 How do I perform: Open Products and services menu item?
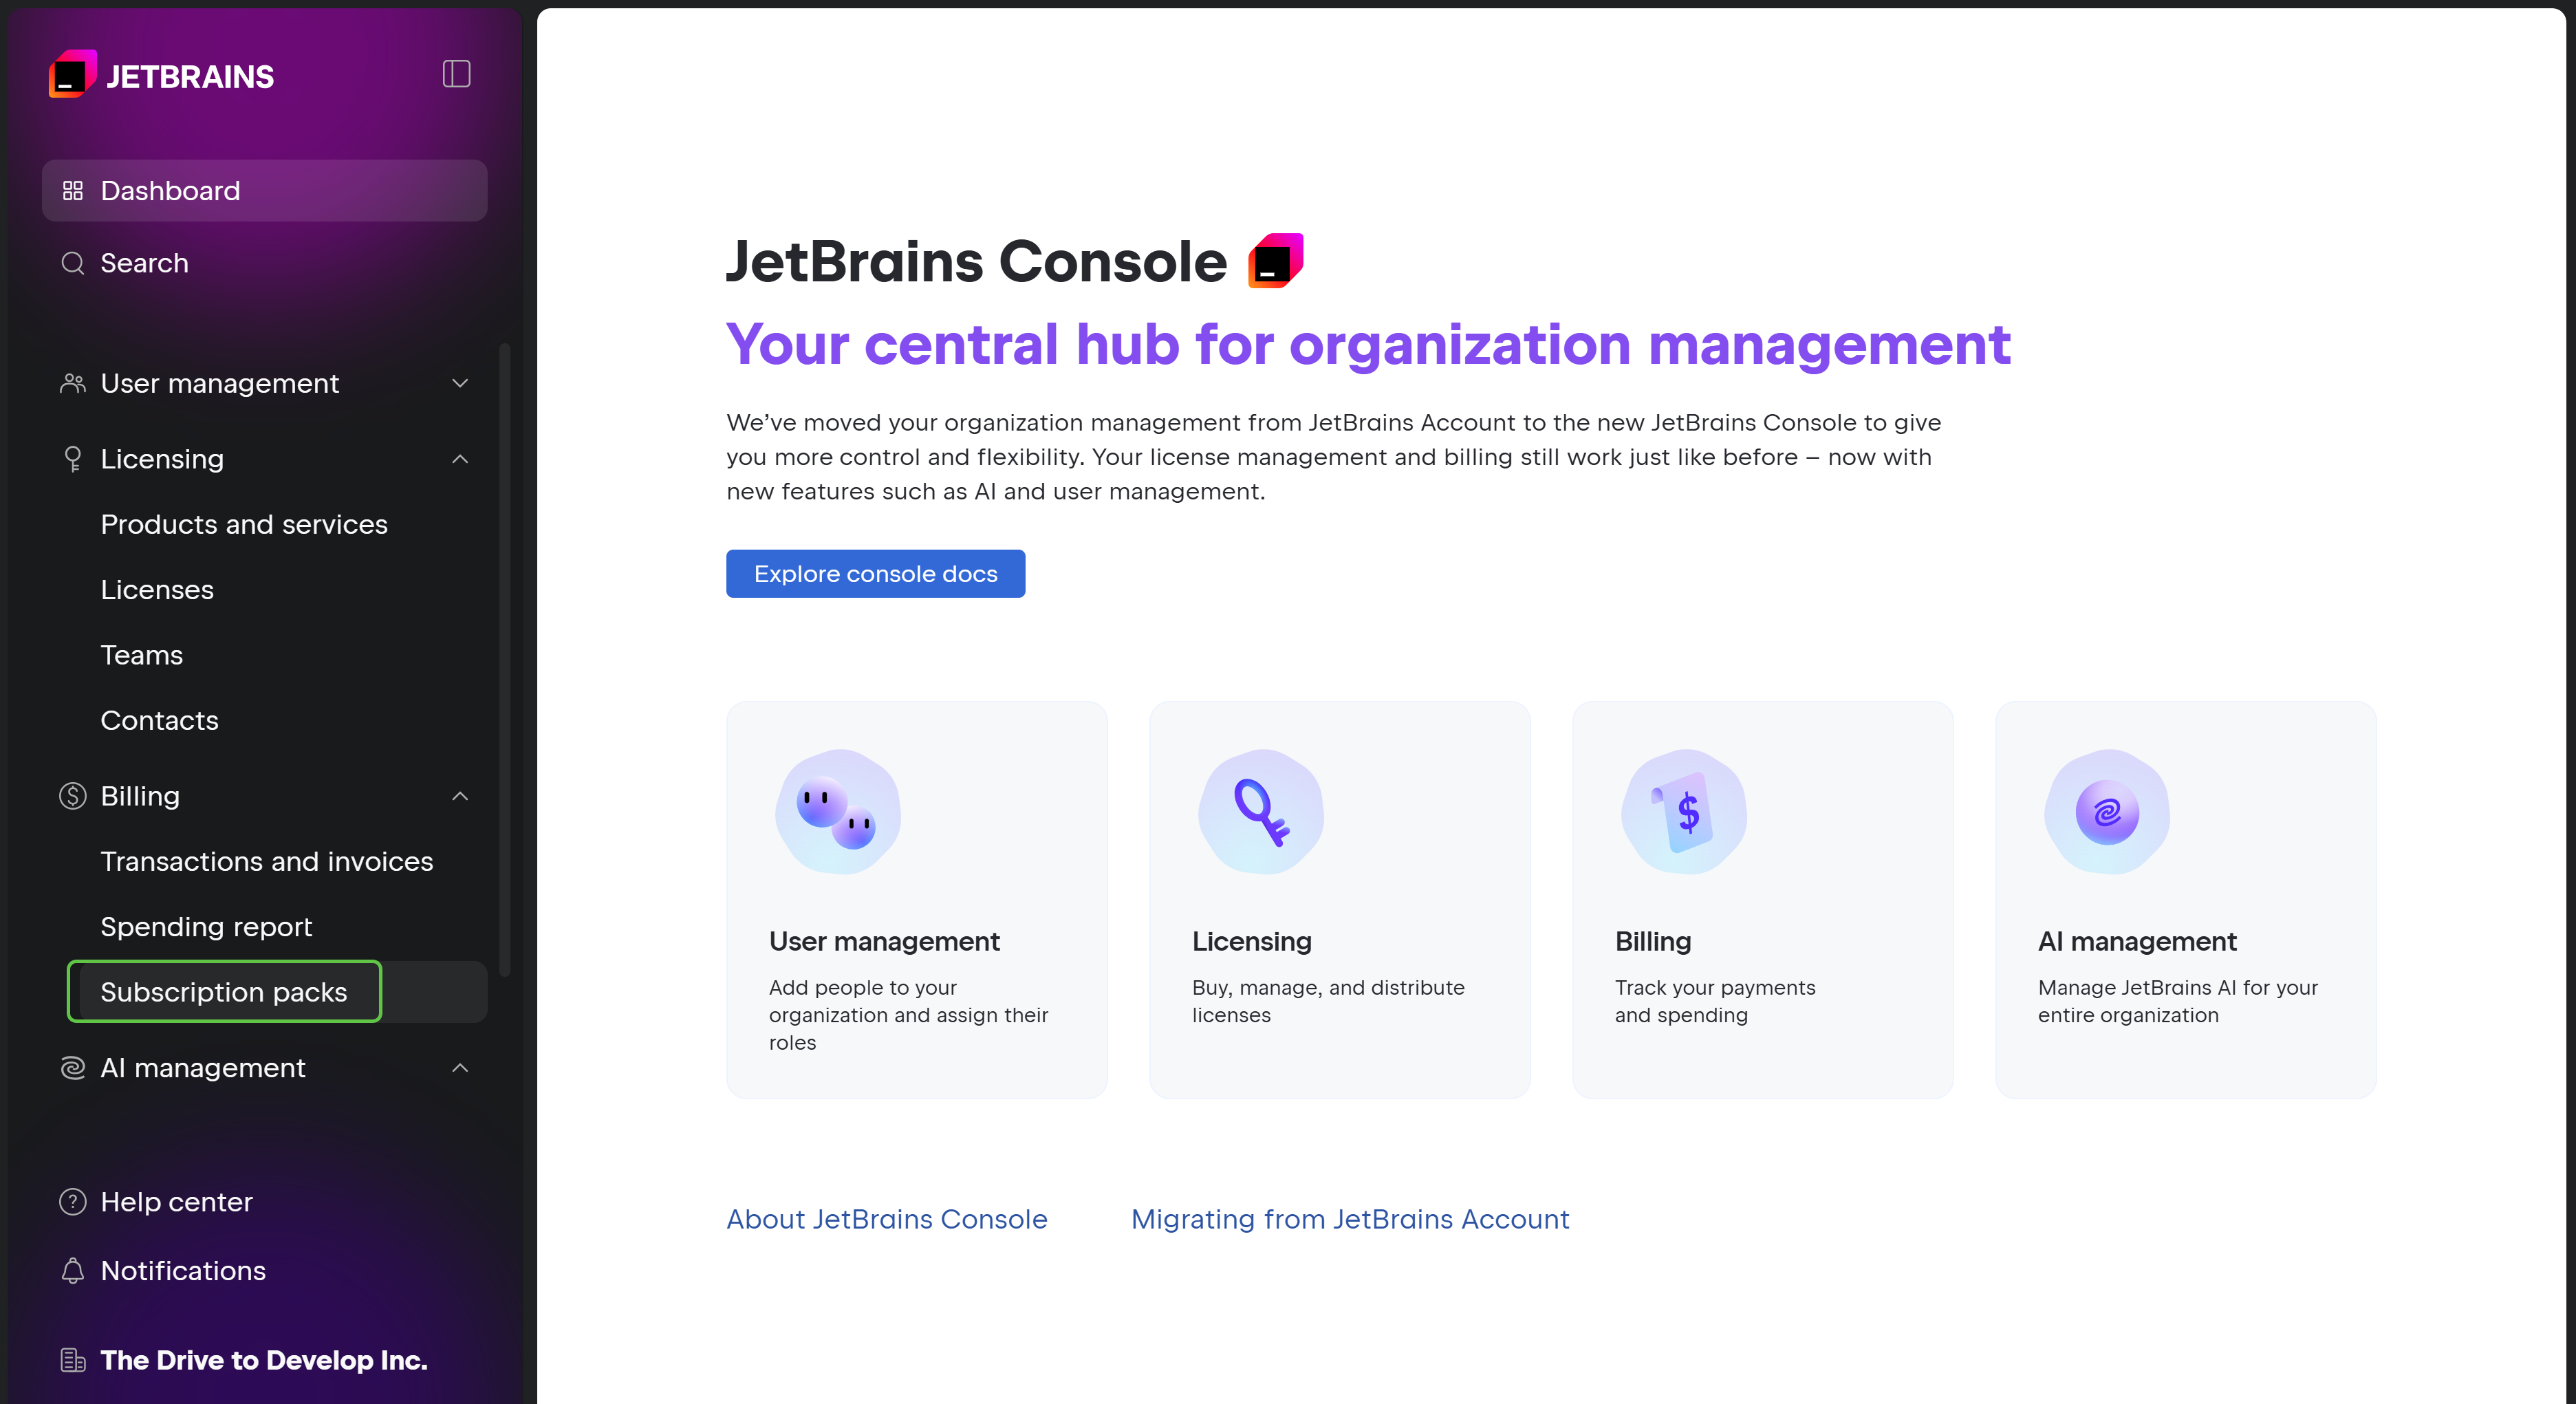(x=244, y=524)
